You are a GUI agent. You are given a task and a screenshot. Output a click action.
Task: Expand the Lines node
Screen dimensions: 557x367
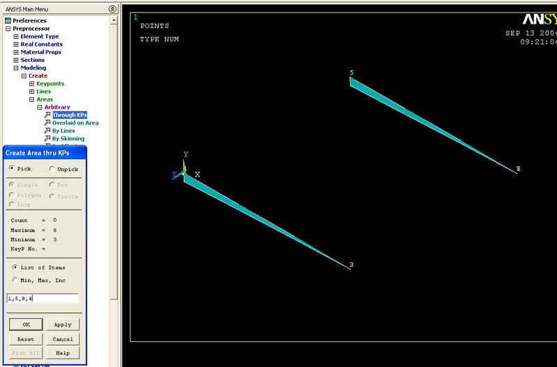[31, 92]
